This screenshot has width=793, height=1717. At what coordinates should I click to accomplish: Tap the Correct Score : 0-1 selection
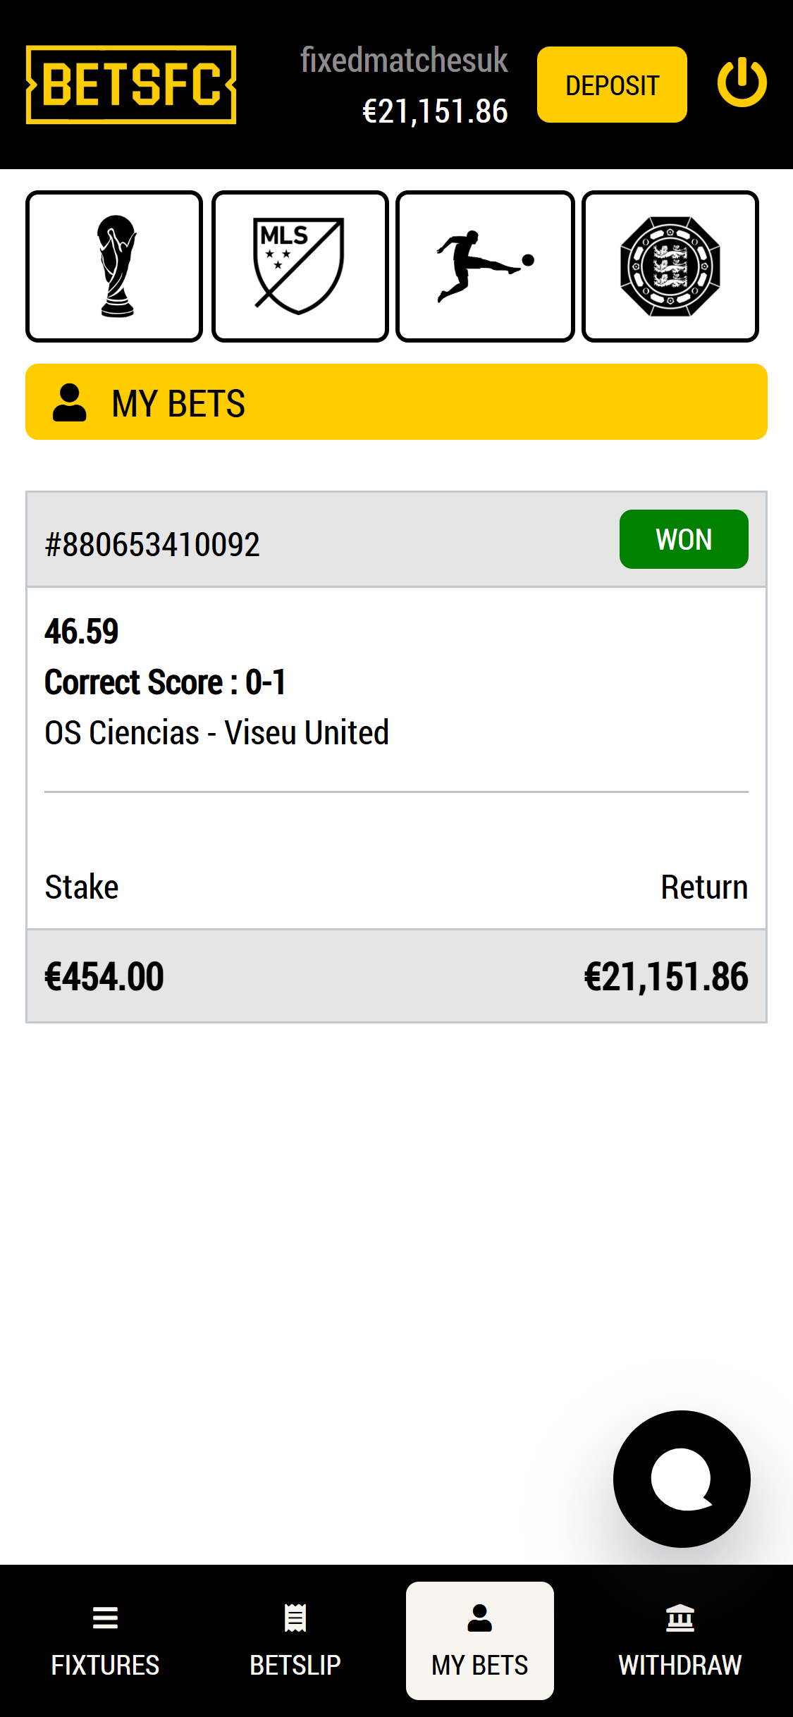tap(165, 682)
